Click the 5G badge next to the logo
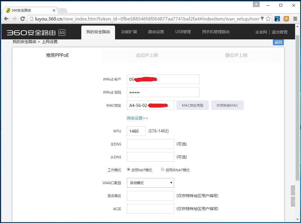This screenshot has height=223, width=301. coord(61,33)
